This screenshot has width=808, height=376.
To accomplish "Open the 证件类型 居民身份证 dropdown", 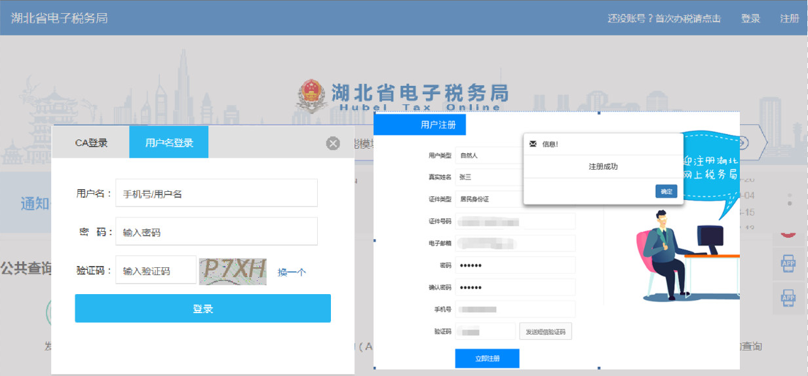I will [490, 199].
